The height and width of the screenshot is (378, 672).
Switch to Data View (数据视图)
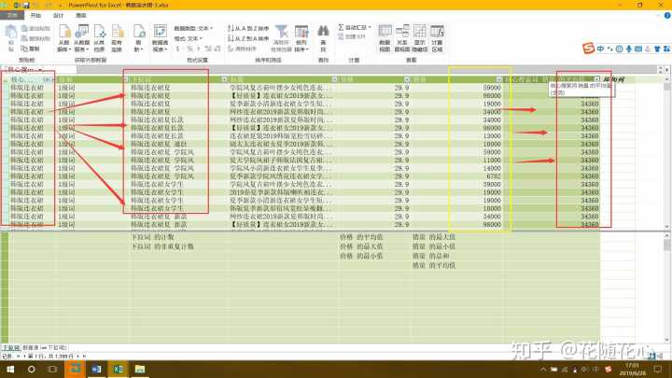pos(385,39)
